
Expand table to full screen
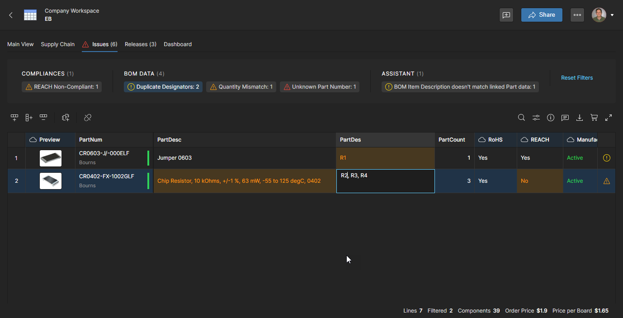click(609, 118)
